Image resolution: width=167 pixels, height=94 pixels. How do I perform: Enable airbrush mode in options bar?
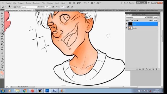pyautogui.click(x=68, y=7)
